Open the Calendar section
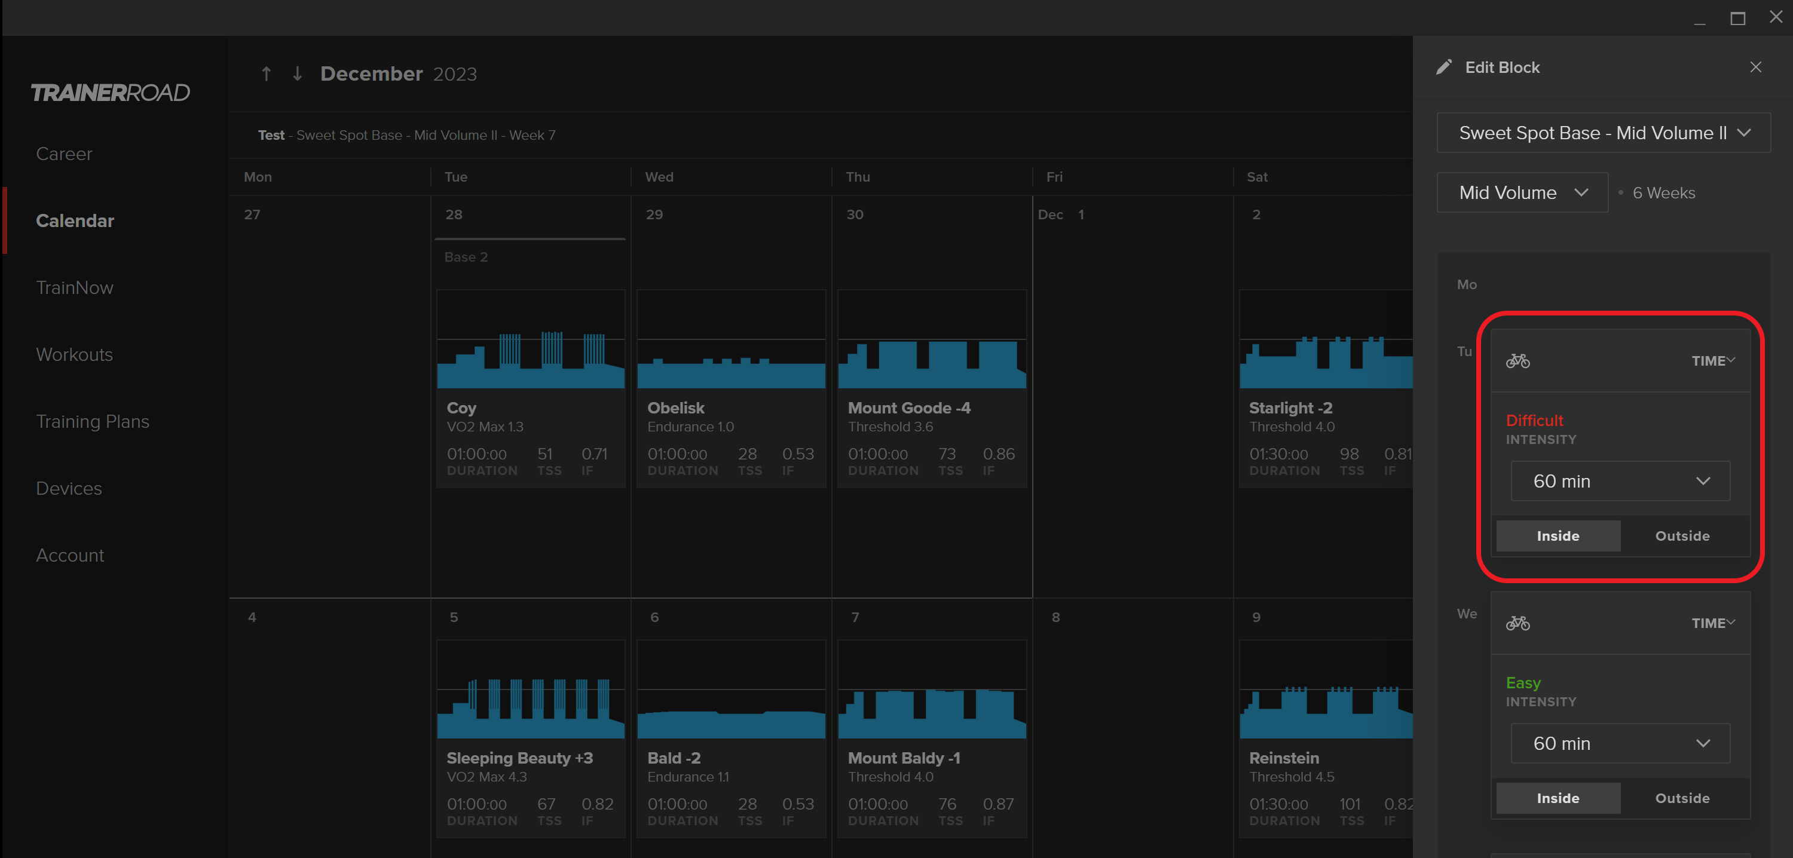The width and height of the screenshot is (1793, 858). 75,220
